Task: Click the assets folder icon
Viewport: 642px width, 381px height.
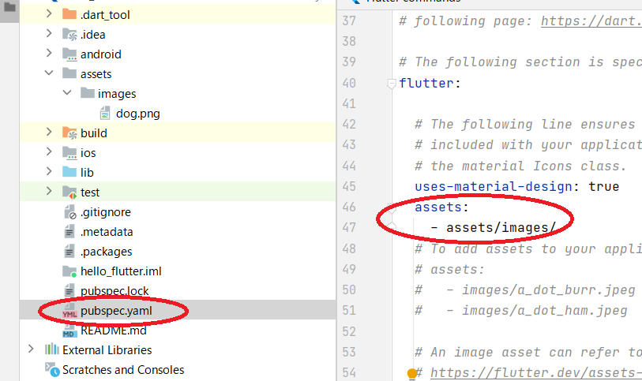Action: pyautogui.click(x=69, y=73)
